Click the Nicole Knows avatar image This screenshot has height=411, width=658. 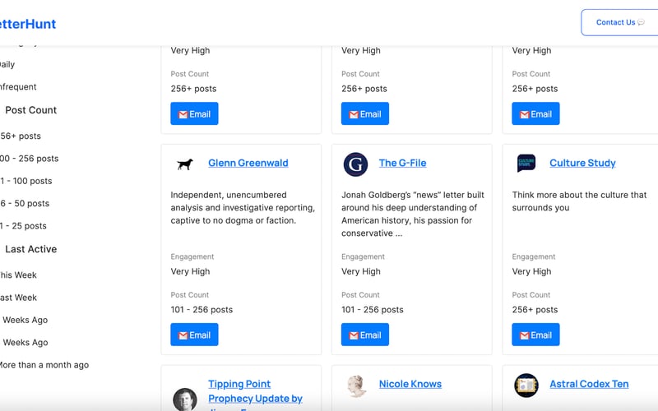point(355,386)
